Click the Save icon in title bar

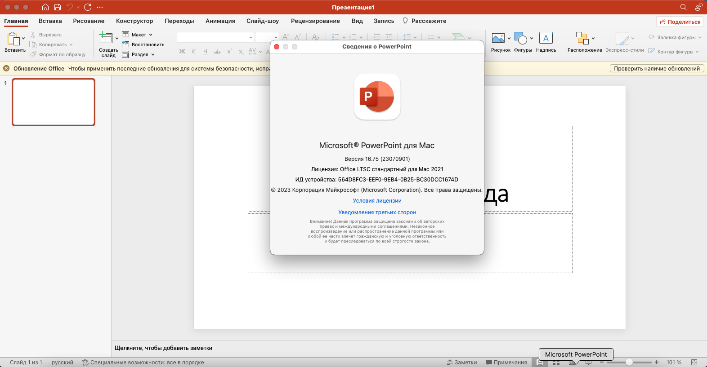[58, 7]
